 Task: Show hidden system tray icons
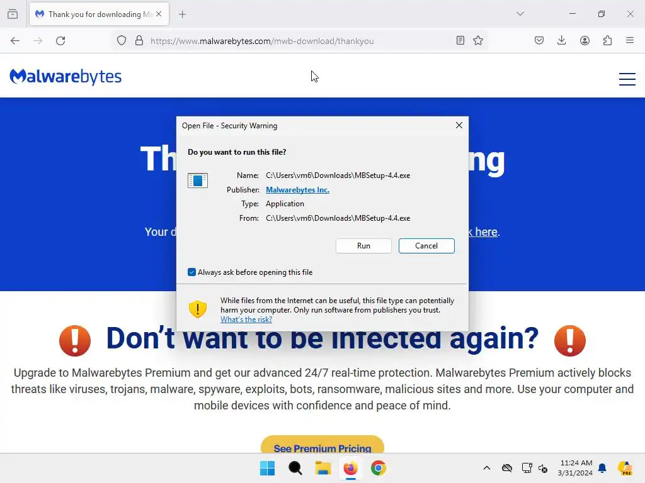[x=487, y=468]
